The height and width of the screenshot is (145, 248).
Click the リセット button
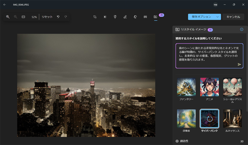point(47,17)
